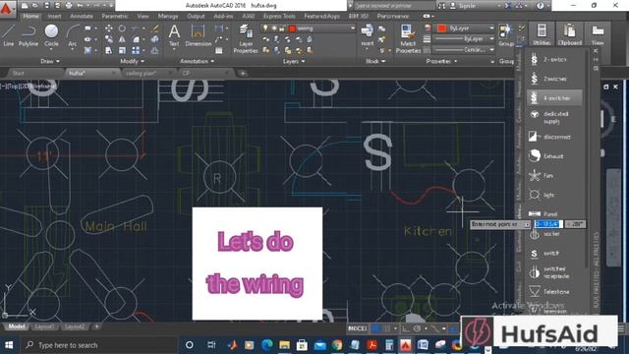Screen dimensions: 629x354
Task: Click Match Properties tool
Action: coord(408,38)
